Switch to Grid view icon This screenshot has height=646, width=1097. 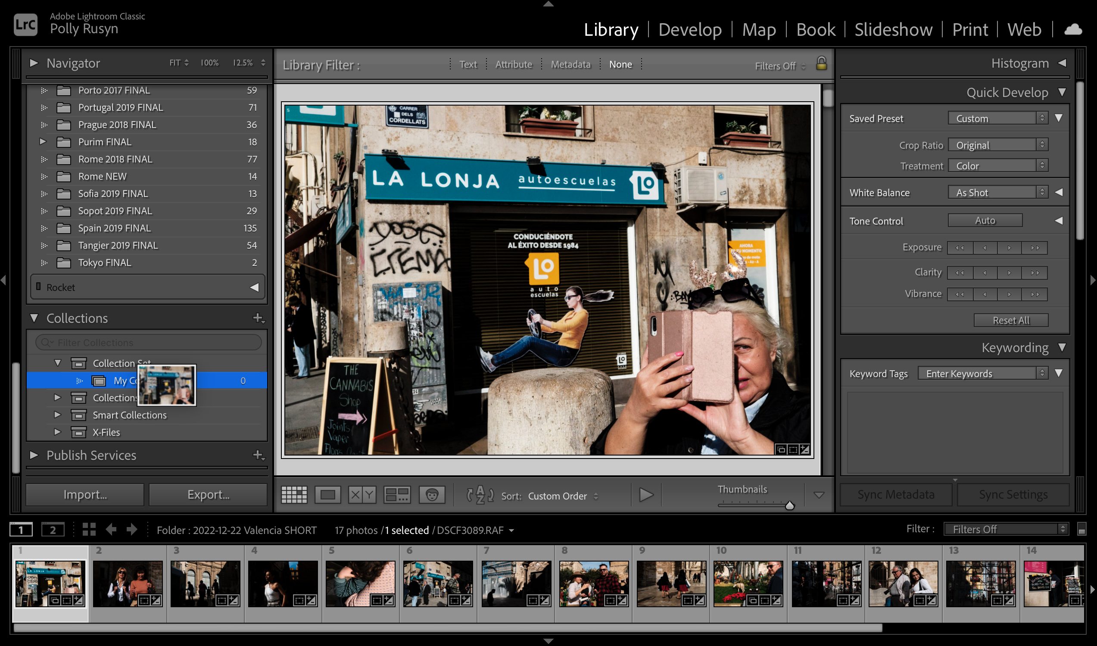(x=294, y=495)
